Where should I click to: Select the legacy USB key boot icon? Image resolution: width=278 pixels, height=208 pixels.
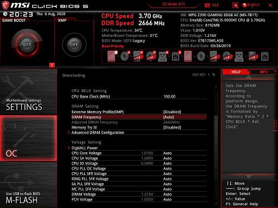click(x=239, y=56)
